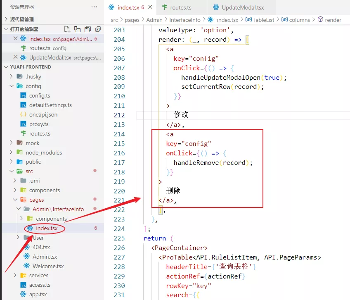Click the <PageContainer> tag on line 226

tap(179, 248)
